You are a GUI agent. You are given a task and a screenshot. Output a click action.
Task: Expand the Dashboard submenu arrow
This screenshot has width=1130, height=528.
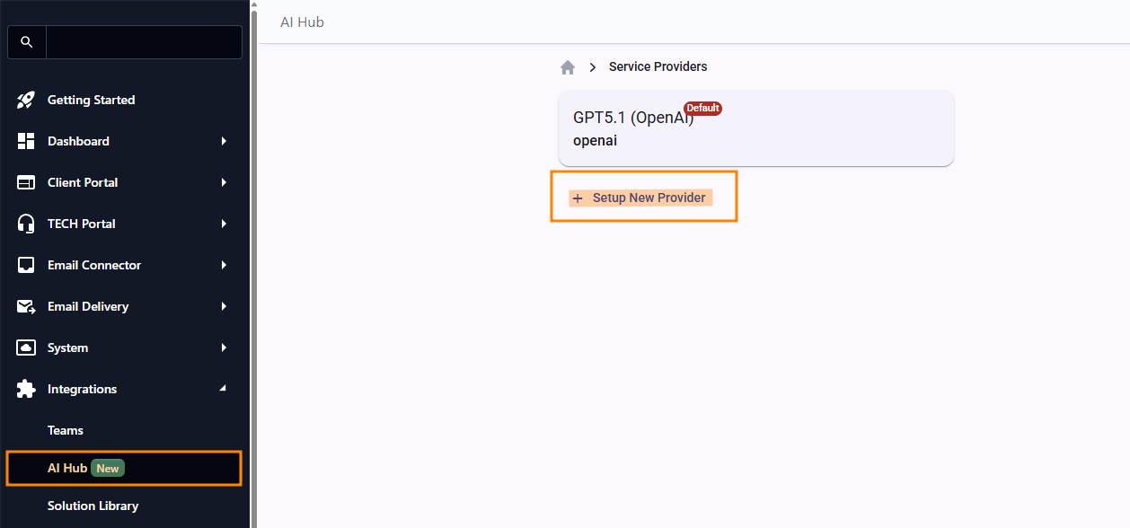224,141
